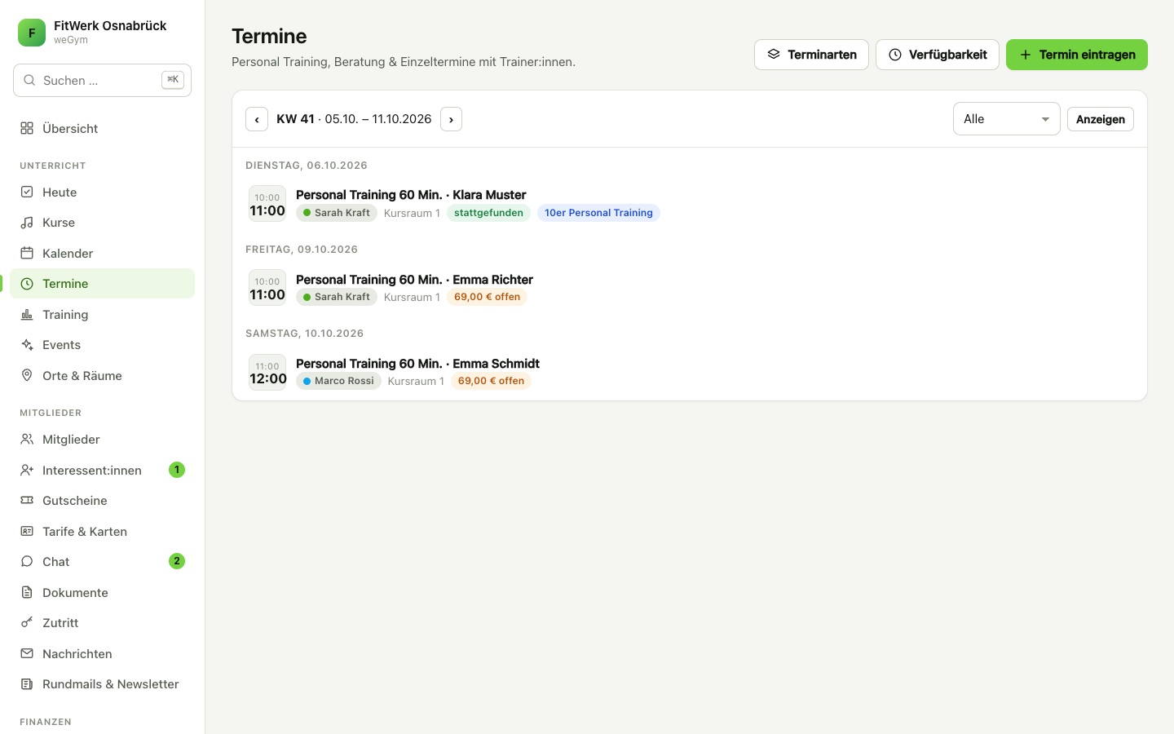Open Termine in the sidebar

[x=103, y=283]
